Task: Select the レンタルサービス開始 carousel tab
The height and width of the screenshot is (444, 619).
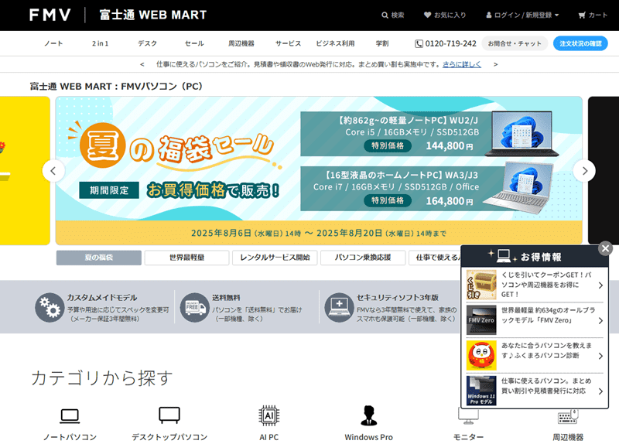Action: [275, 258]
